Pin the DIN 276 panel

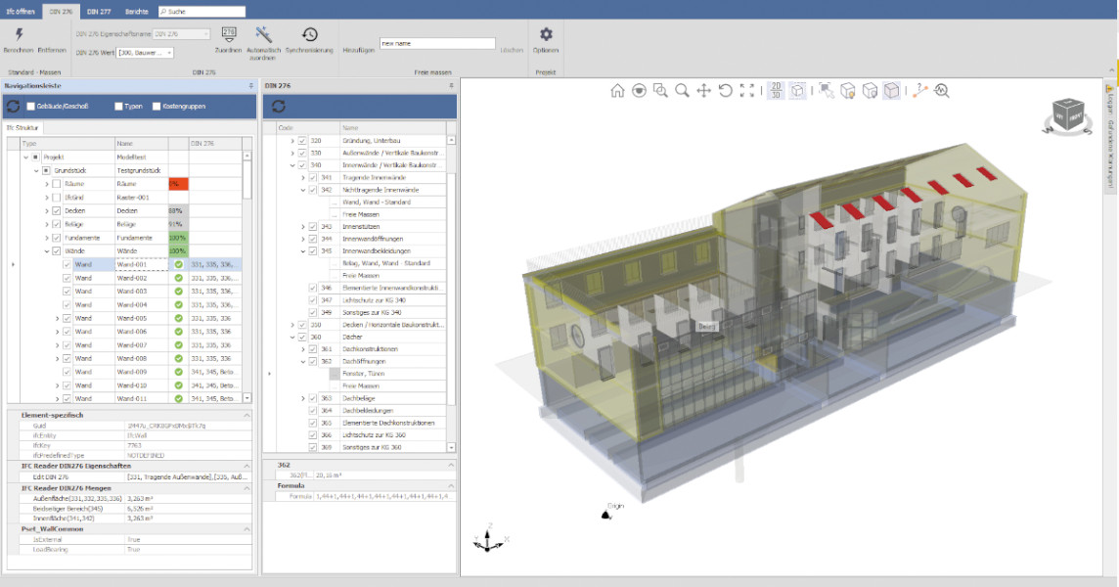pyautogui.click(x=451, y=86)
